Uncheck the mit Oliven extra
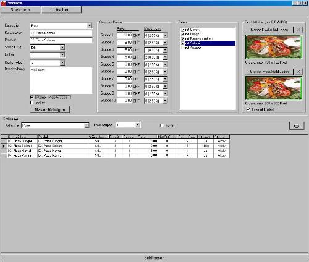This screenshot has height=262, width=309. [183, 30]
